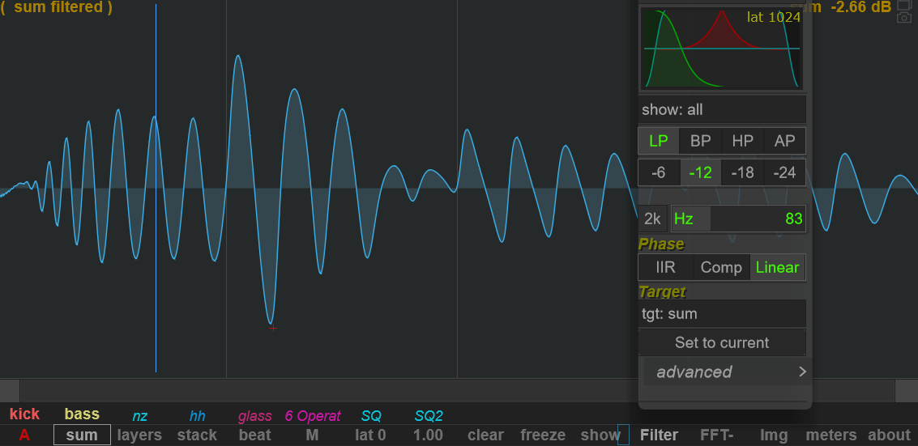Click the window copy icon top-right
Viewport: 918px width, 446px height.
pyautogui.click(x=904, y=6)
